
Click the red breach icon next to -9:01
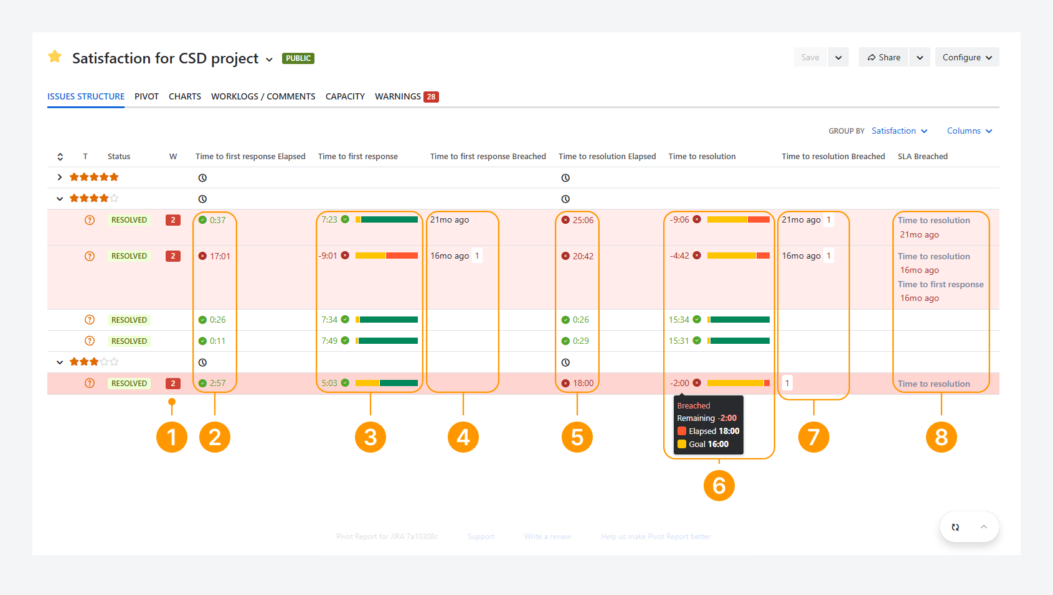pos(345,256)
